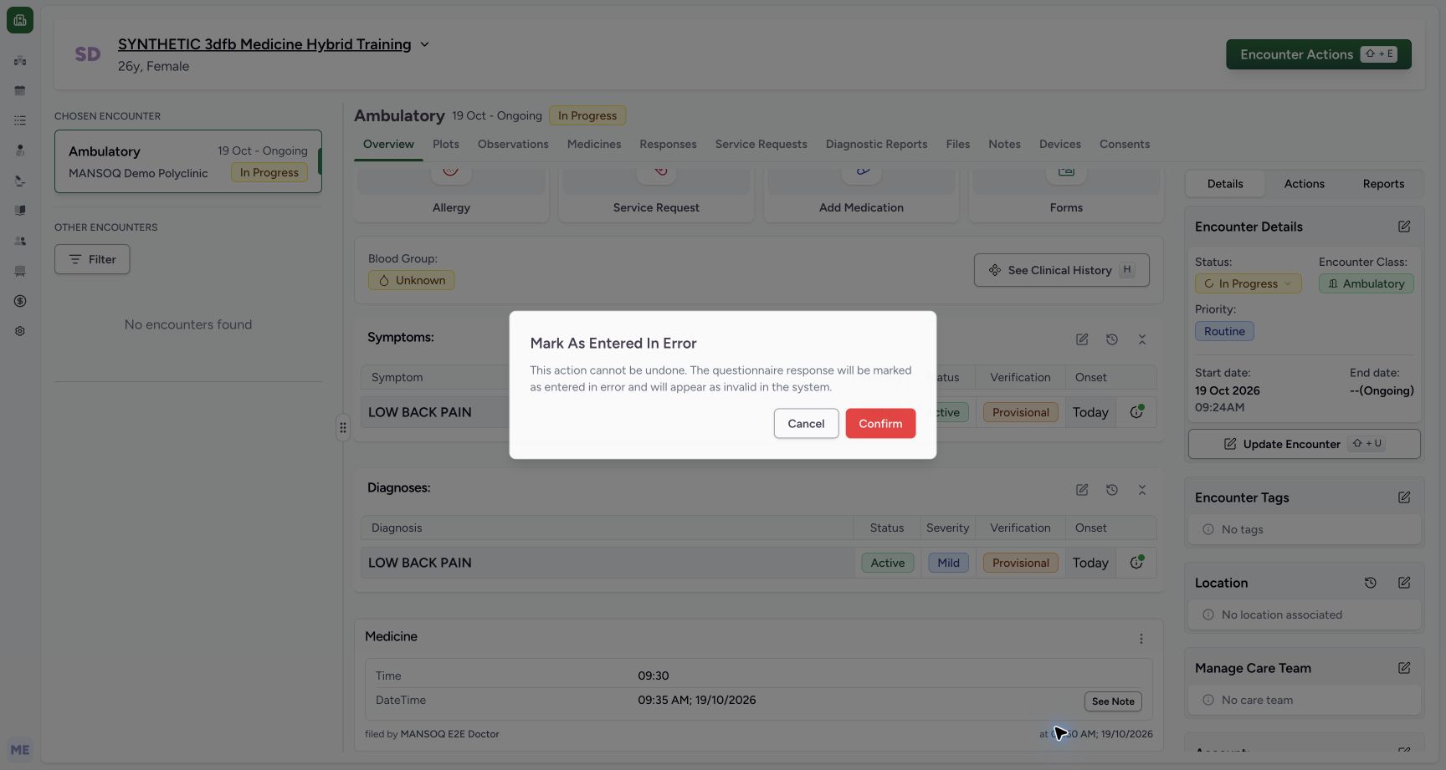Screen dimensions: 1446x770
Task: Collapse the Symptoms section
Action: click(x=1142, y=339)
